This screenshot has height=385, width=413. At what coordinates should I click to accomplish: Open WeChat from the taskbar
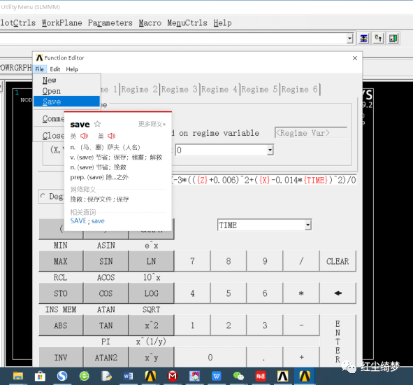[238, 376]
